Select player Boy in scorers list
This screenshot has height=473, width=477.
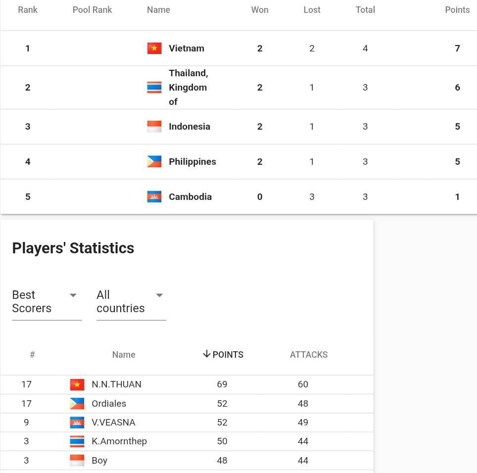[x=99, y=461]
